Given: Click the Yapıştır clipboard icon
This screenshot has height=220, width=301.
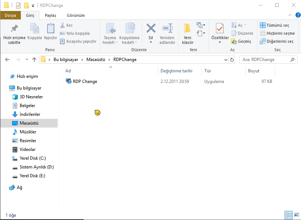Looking at the screenshot, I should coord(50,29).
